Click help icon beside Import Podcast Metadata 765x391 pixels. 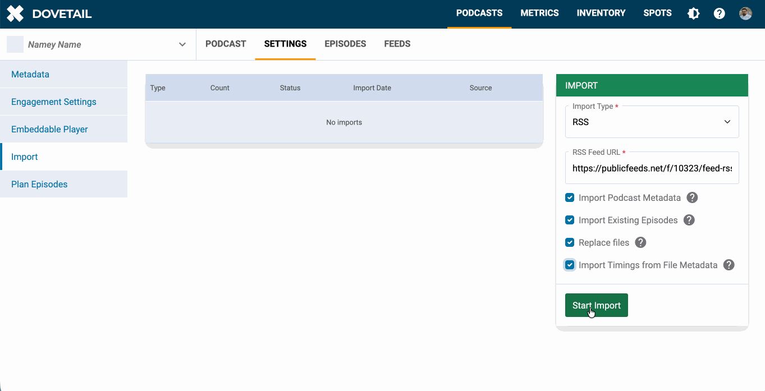point(693,198)
